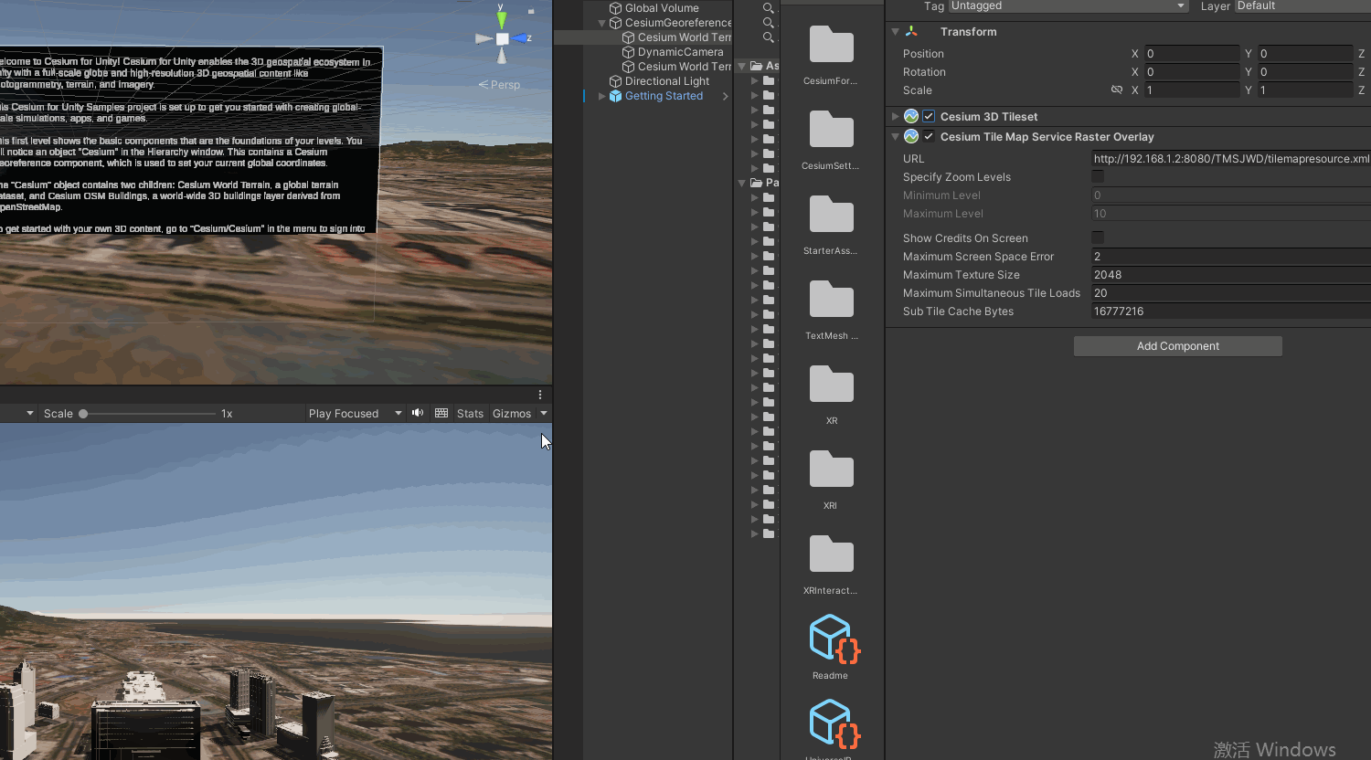Disable the Cesium 3D Tileset component checkbox
1371x760 pixels.
pos(929,117)
